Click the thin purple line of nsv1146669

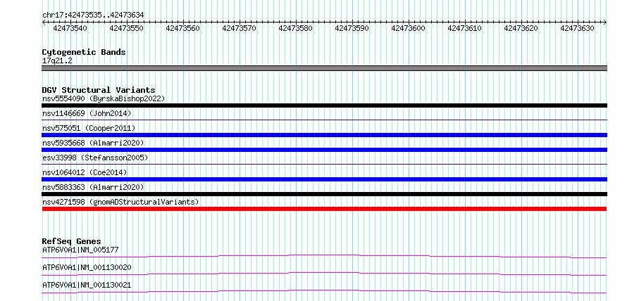coord(324,120)
